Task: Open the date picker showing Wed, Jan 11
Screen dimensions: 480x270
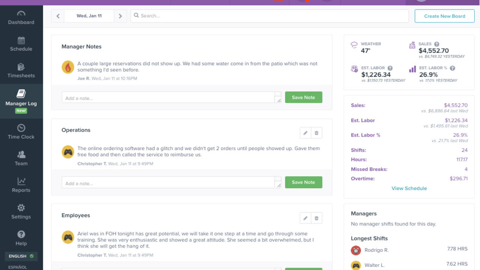Action: pos(88,16)
